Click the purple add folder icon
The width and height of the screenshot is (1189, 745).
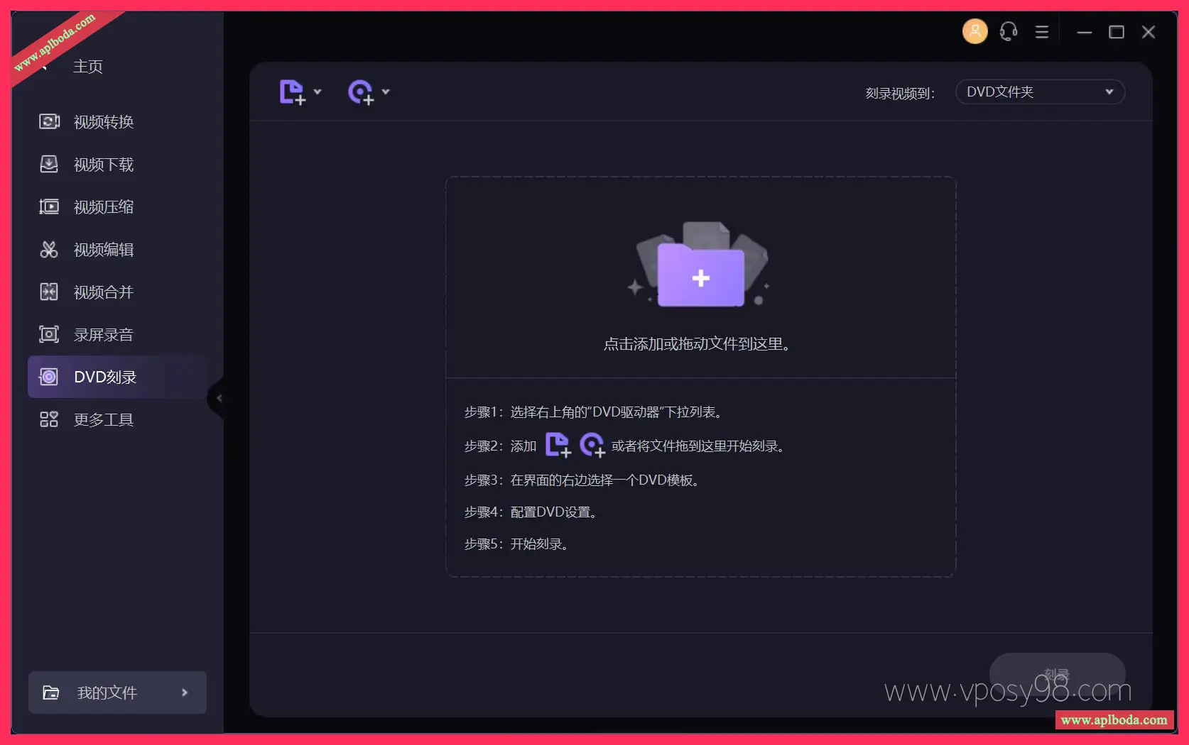pos(700,277)
